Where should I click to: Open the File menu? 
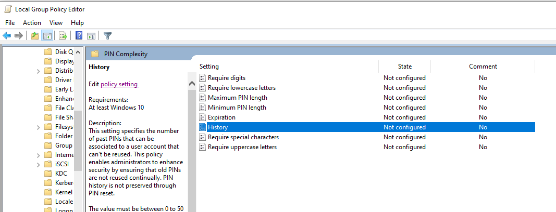(x=10, y=23)
